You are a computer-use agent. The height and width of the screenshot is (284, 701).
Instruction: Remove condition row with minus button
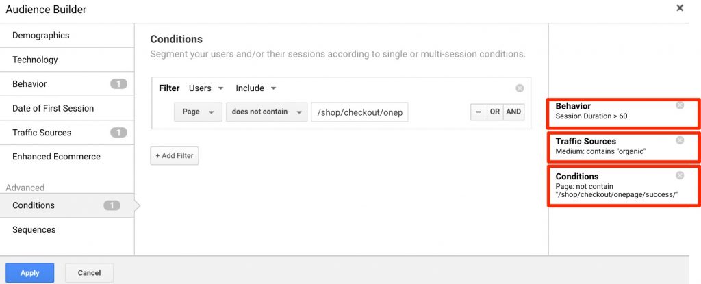pyautogui.click(x=479, y=112)
